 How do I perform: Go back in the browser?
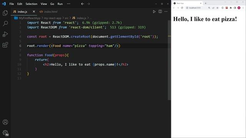174,8
